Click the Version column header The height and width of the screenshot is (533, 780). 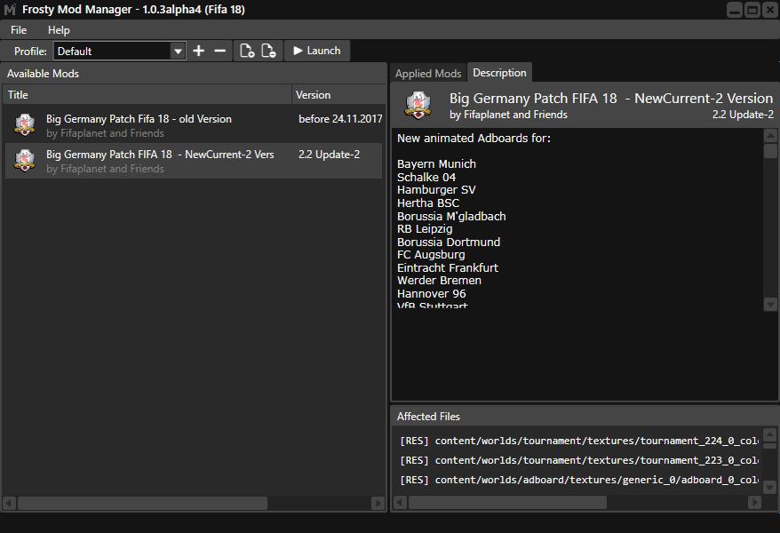pos(338,94)
